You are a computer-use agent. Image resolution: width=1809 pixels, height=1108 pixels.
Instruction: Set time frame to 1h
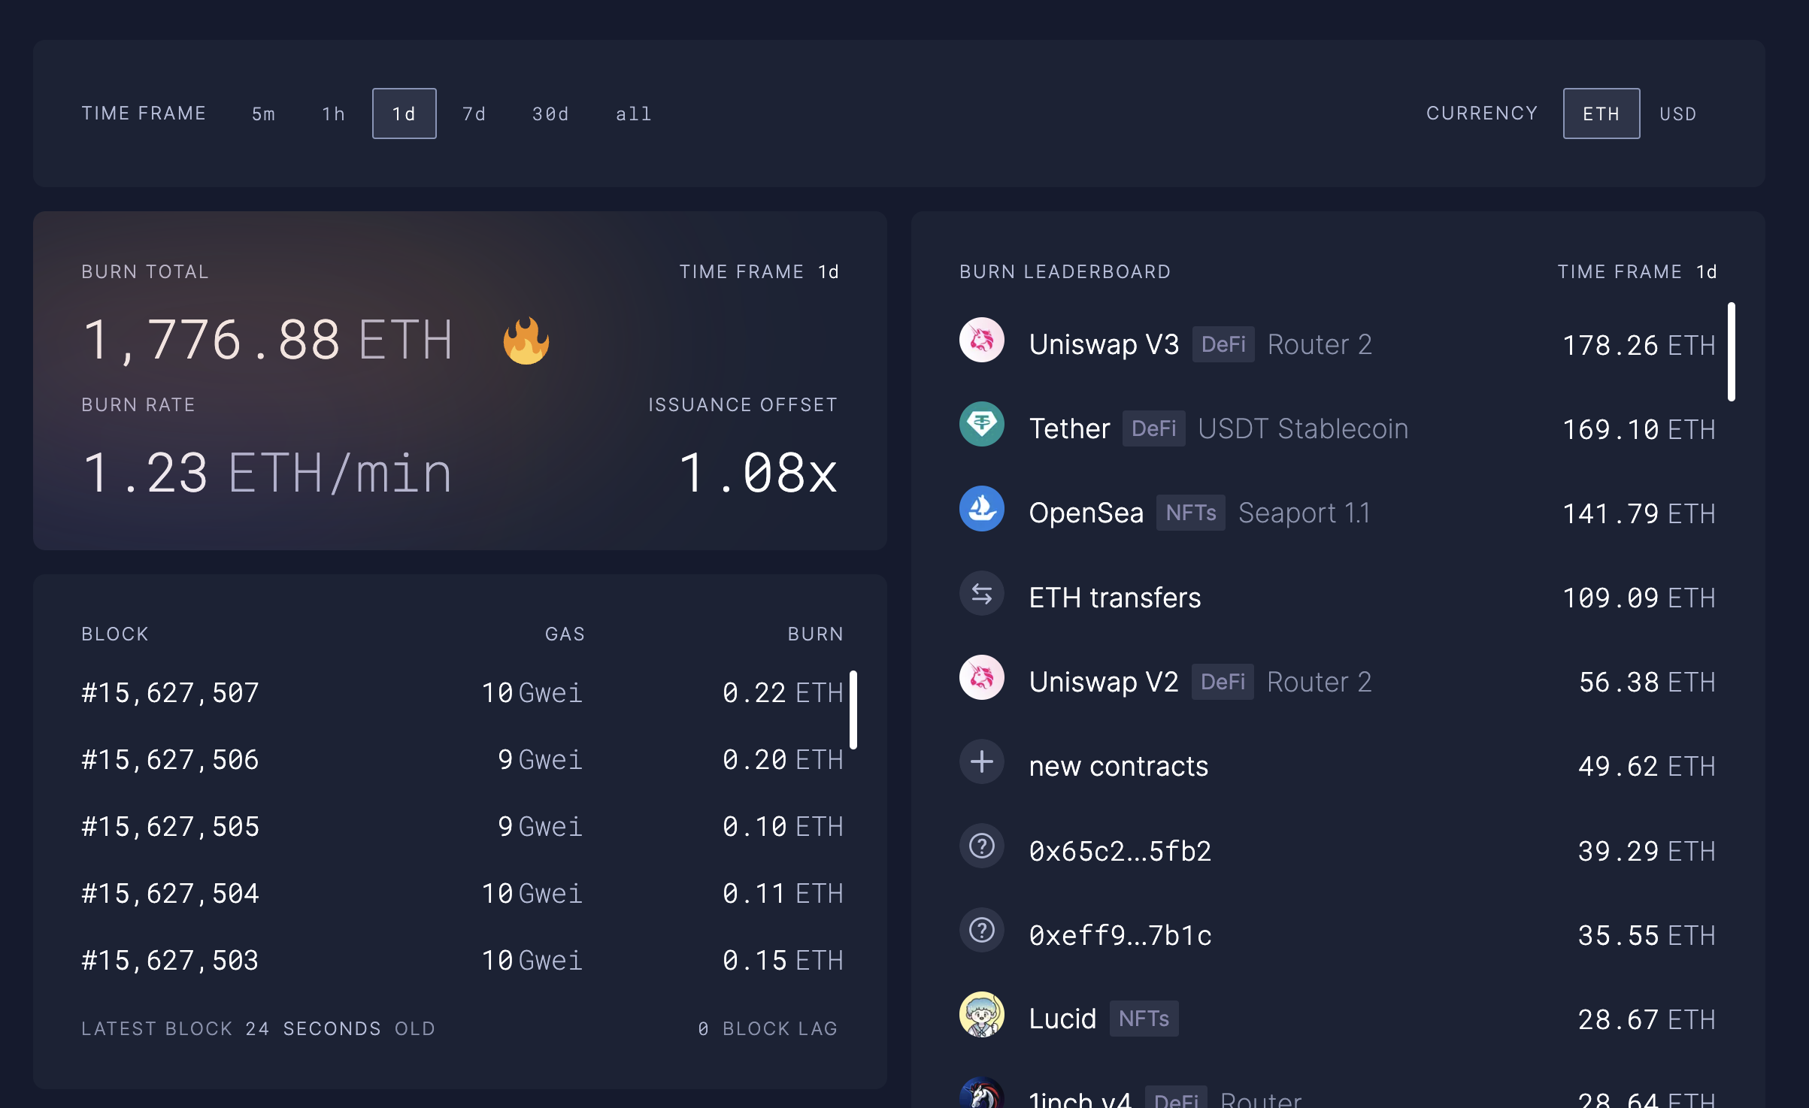333,114
